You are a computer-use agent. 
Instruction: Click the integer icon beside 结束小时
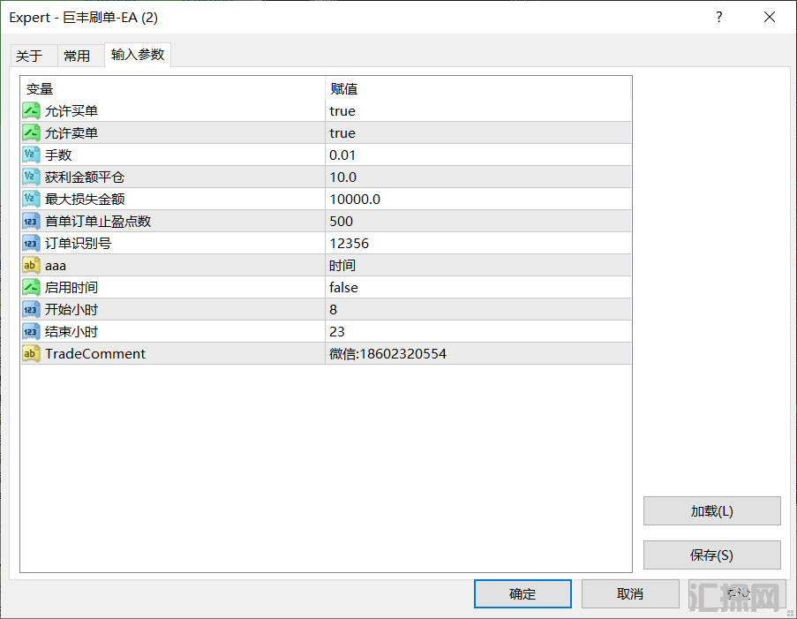pyautogui.click(x=31, y=332)
